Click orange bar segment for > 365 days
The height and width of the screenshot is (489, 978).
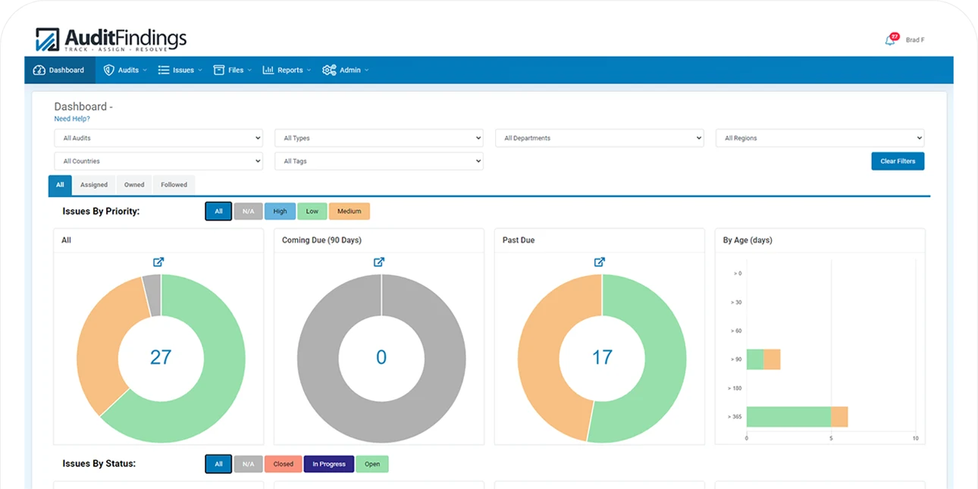pyautogui.click(x=839, y=417)
